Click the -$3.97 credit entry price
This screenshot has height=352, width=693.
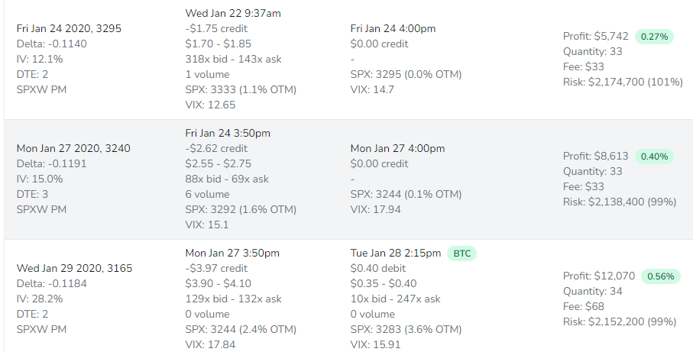pos(216,268)
